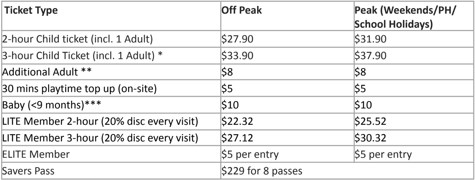This screenshot has height=180, width=475.
Task: Select the Off Peak column header
Action: click(x=241, y=11)
